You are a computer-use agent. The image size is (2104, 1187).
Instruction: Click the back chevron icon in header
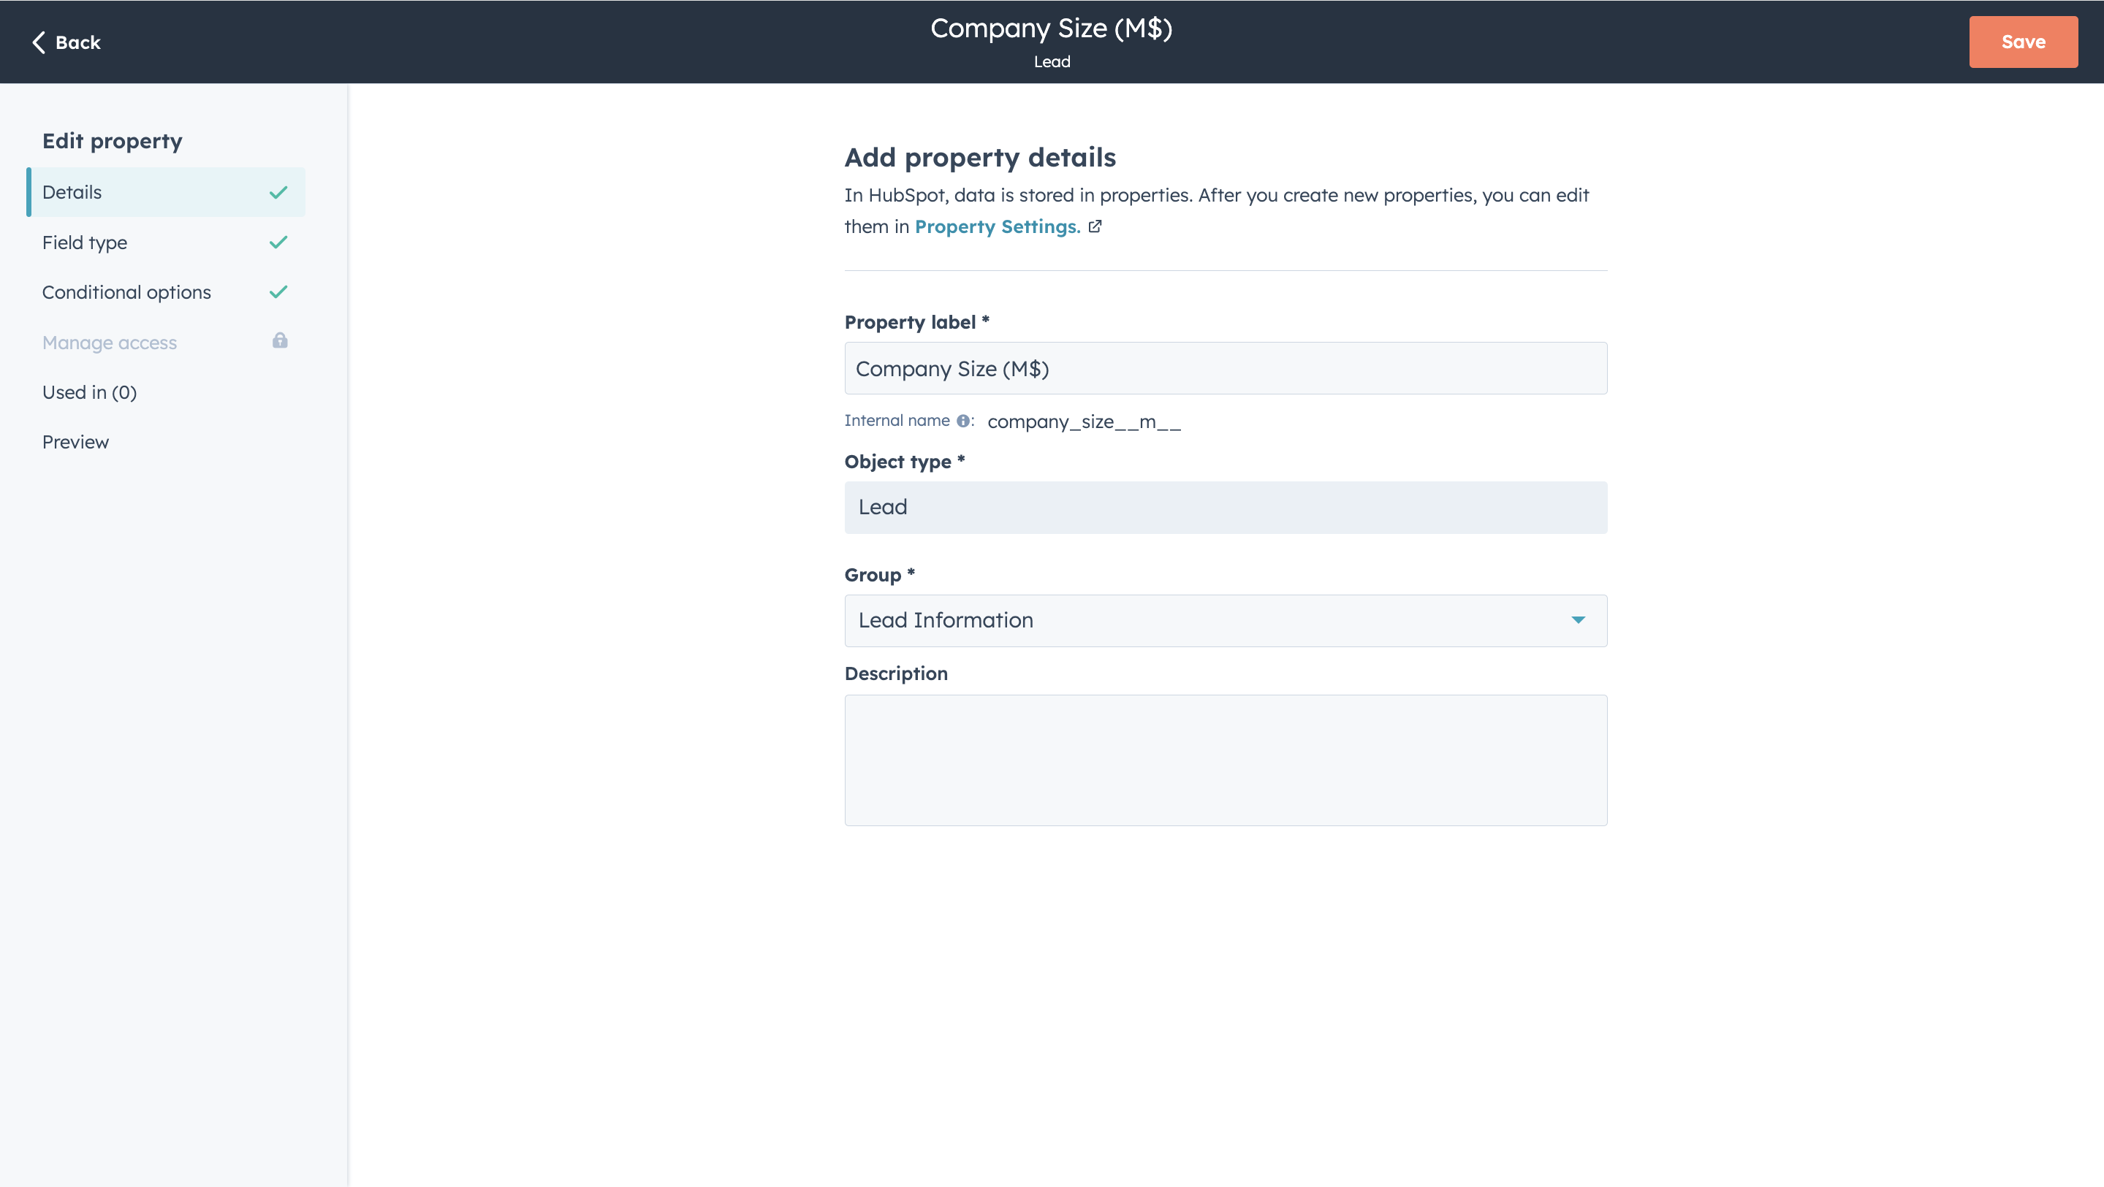39,42
